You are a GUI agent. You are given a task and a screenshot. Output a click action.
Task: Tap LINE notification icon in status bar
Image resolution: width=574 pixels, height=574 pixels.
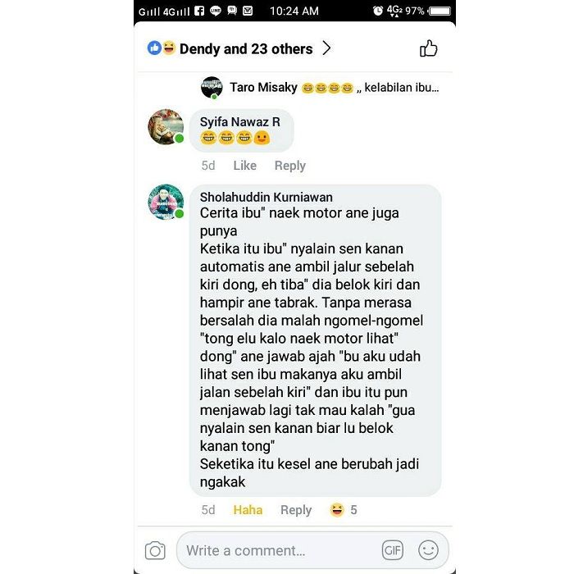[x=215, y=11]
